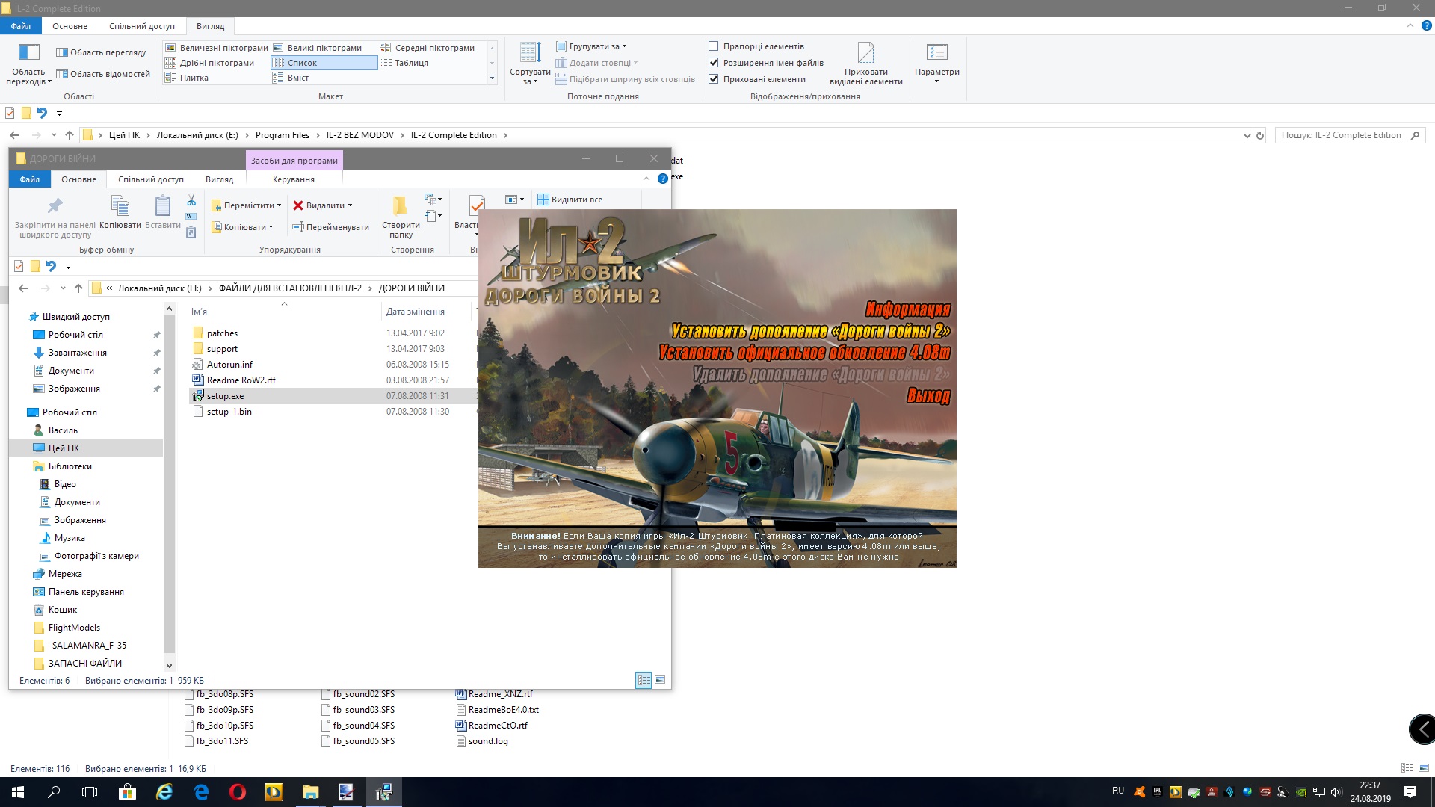
Task: Open Action Center notifications icon
Action: (x=1410, y=792)
